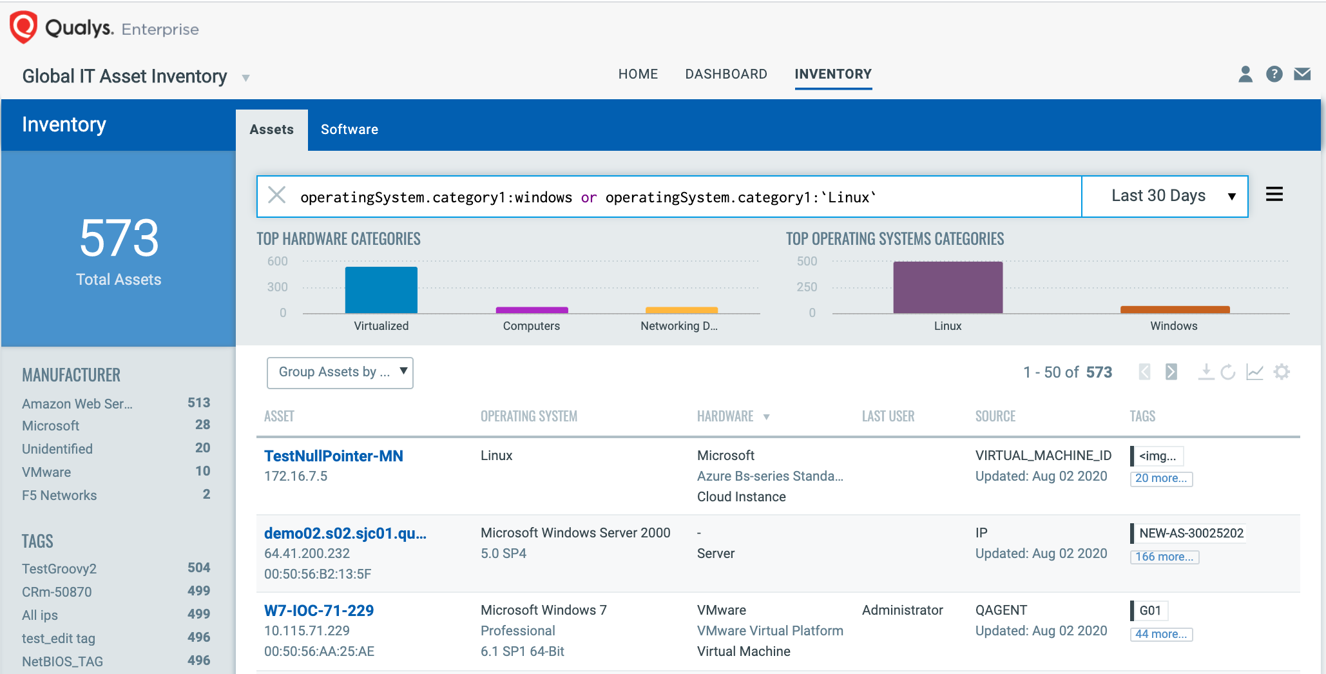
Task: Open the user profile icon
Action: pos(1245,74)
